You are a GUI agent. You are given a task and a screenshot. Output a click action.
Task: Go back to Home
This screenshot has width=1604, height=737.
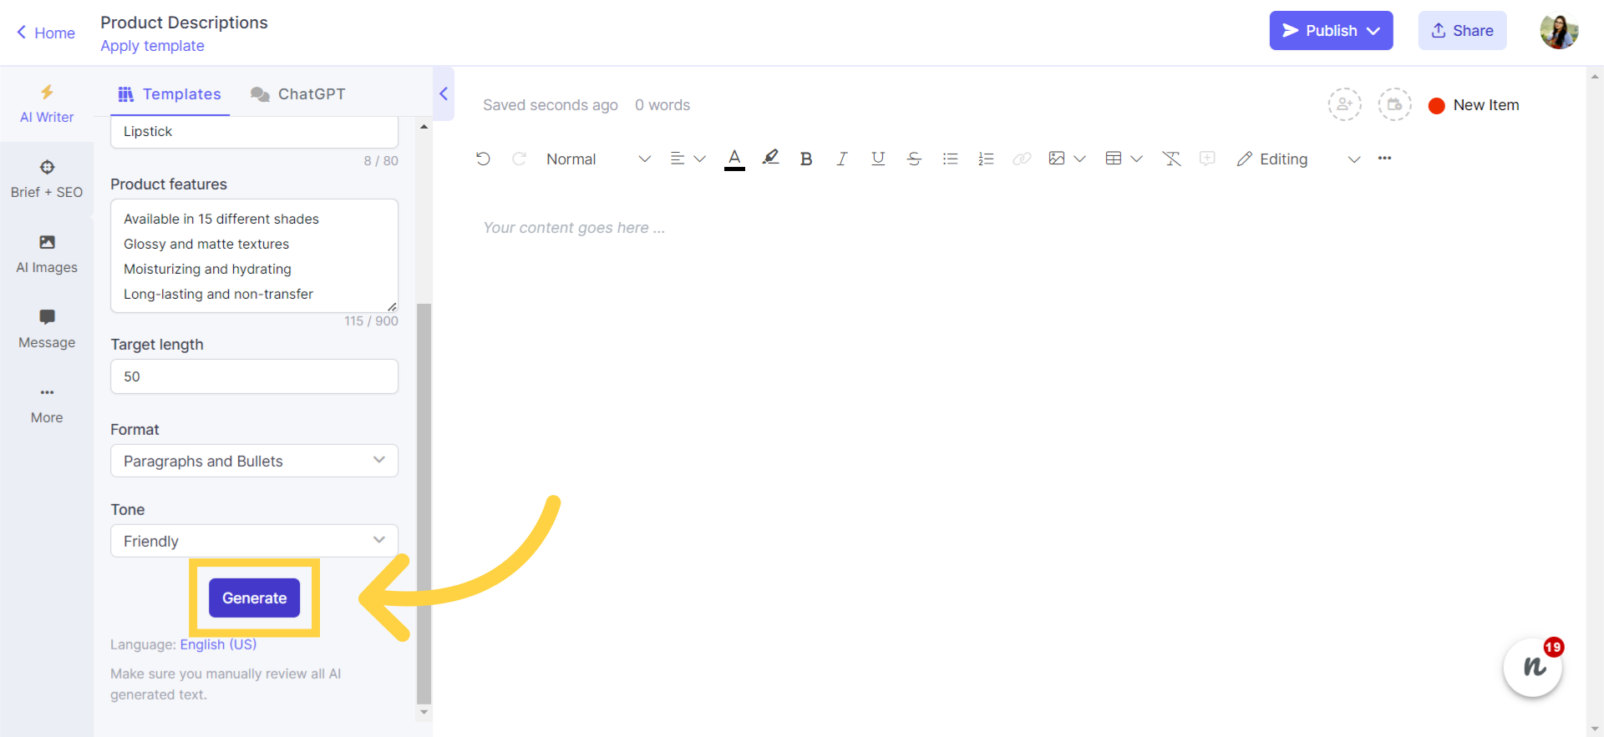[x=46, y=33]
